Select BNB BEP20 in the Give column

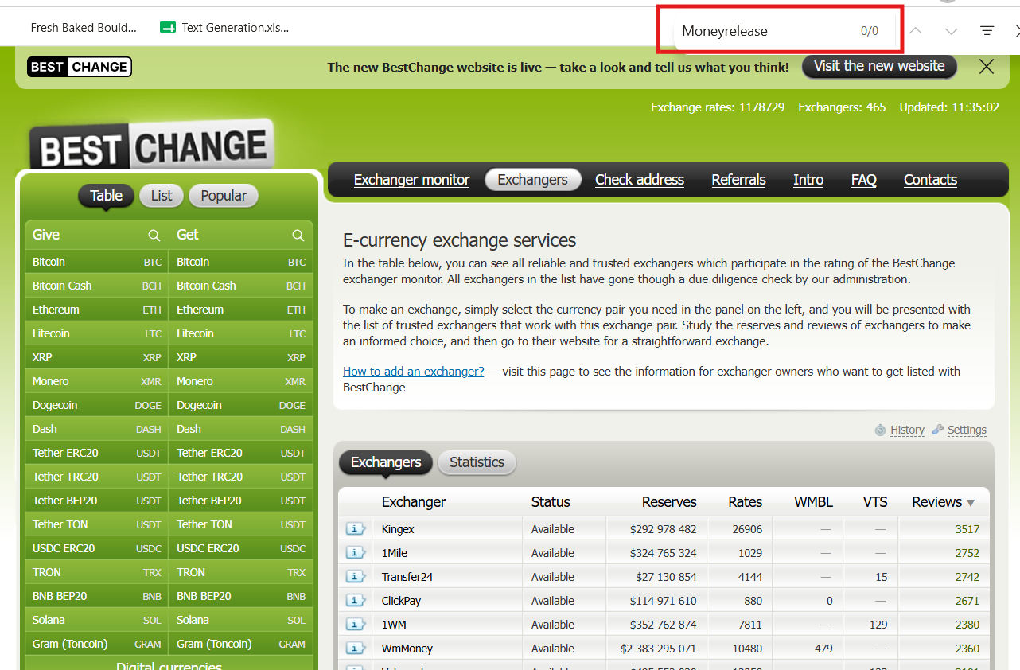[x=96, y=596]
